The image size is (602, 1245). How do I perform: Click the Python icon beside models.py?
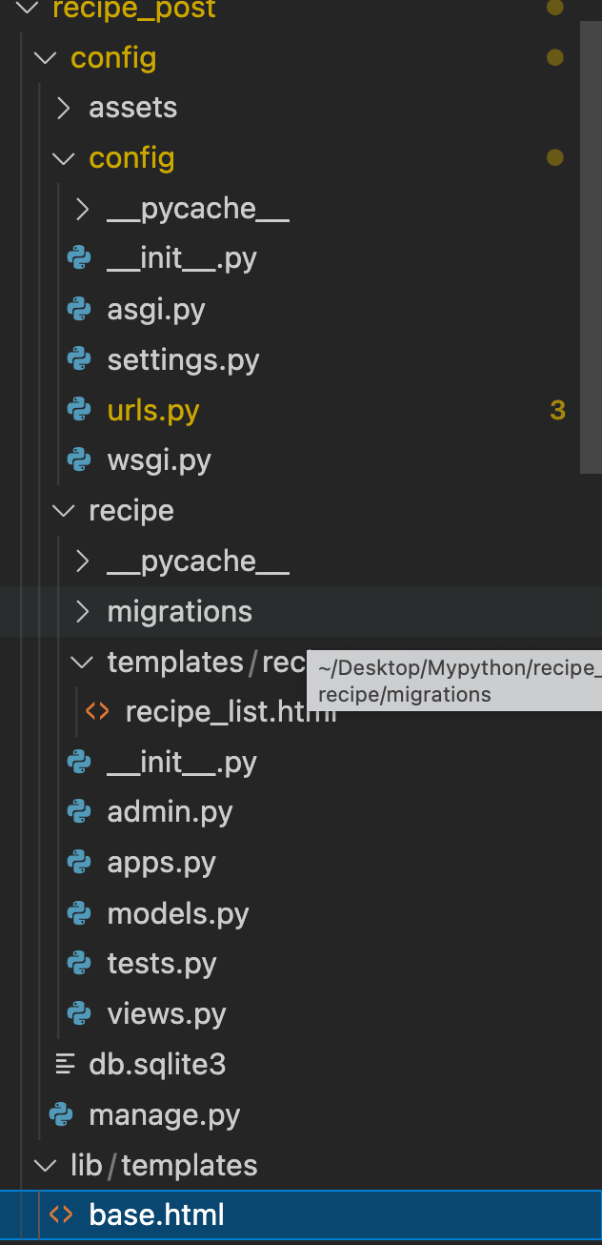(x=79, y=913)
